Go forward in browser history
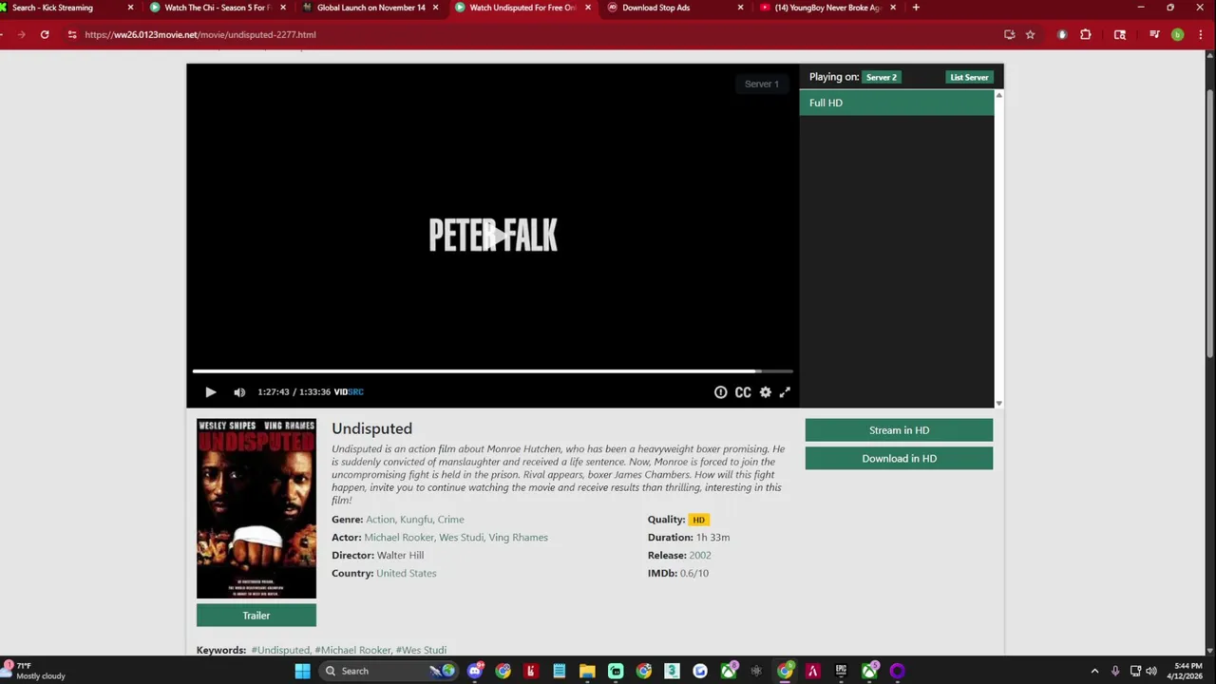Screen dimensions: 1216x684 pyautogui.click(x=21, y=34)
